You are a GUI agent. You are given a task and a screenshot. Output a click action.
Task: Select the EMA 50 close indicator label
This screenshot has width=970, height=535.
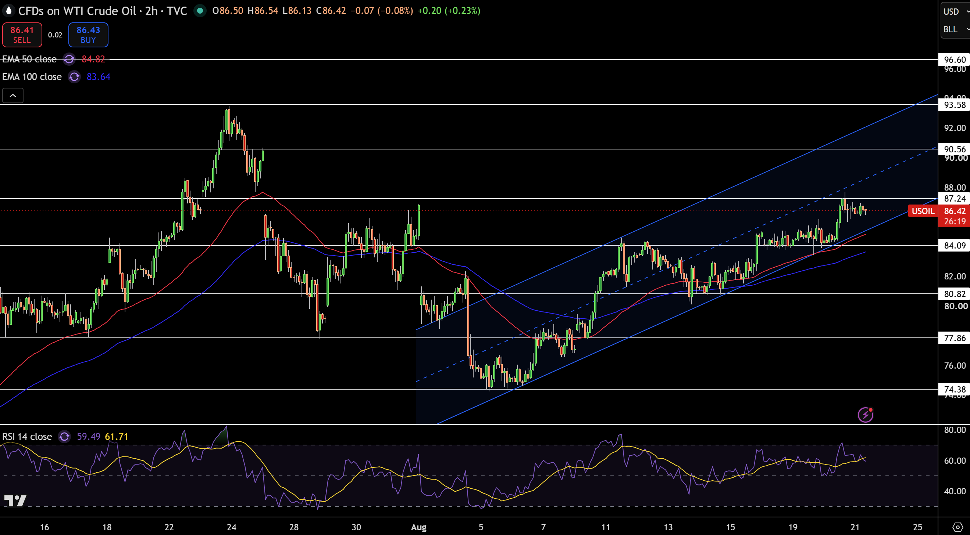[x=29, y=59]
